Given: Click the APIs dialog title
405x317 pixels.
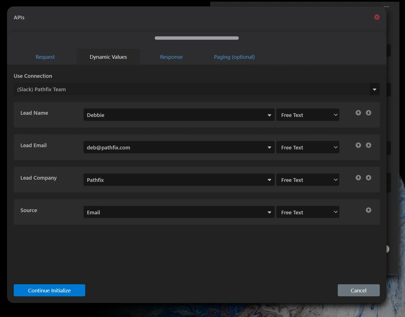Looking at the screenshot, I should 19,17.
